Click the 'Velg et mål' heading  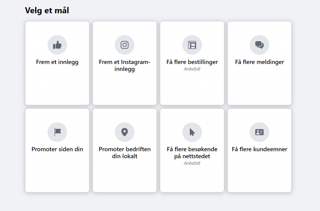[x=47, y=10]
